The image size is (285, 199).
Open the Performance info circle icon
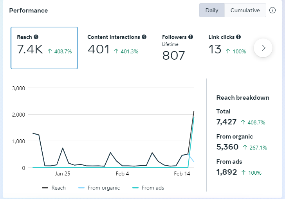click(x=272, y=11)
